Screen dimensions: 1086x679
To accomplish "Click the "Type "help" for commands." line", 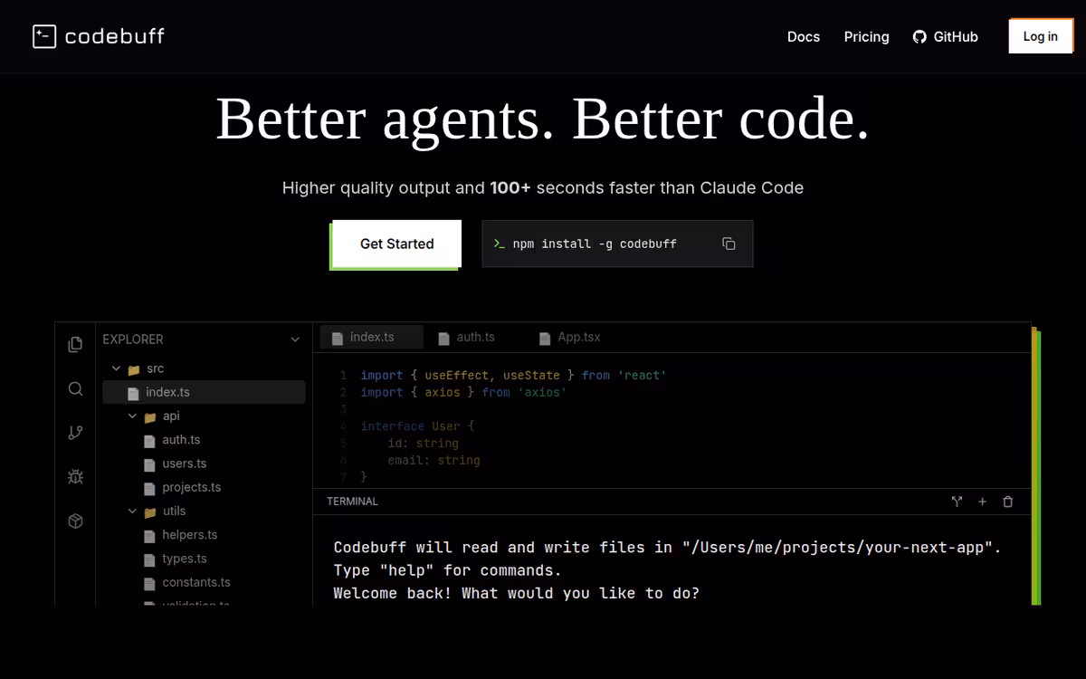I will (x=447, y=570).
